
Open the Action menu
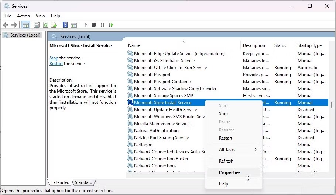point(23,16)
